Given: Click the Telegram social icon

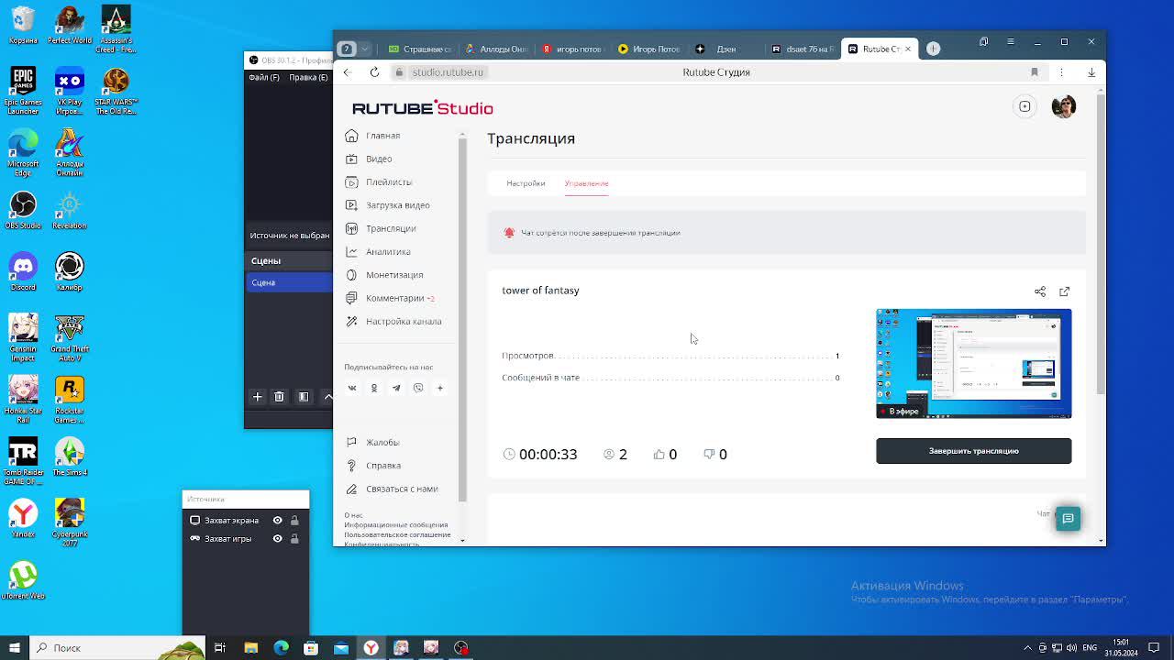Looking at the screenshot, I should tap(396, 388).
